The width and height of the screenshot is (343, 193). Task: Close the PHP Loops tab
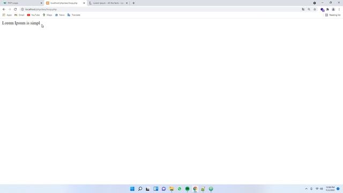(x=41, y=3)
